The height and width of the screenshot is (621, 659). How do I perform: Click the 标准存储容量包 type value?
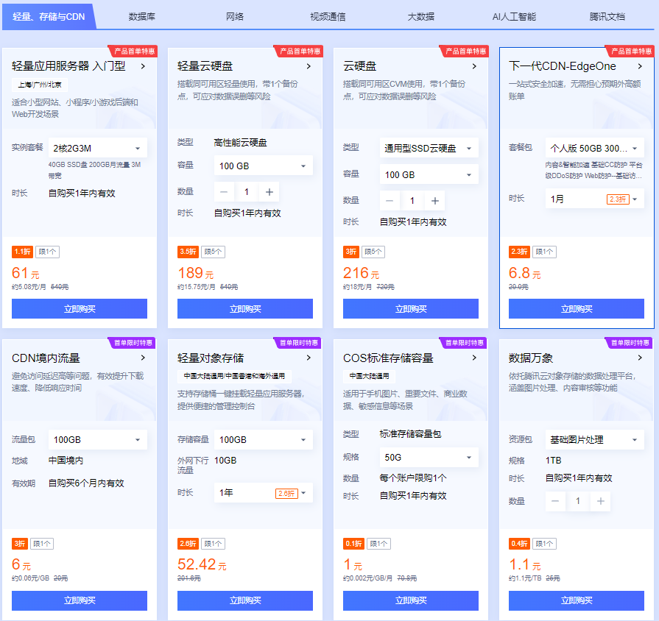click(x=410, y=434)
